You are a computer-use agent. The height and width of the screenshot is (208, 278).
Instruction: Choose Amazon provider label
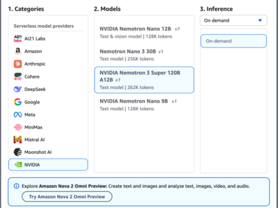(33, 51)
